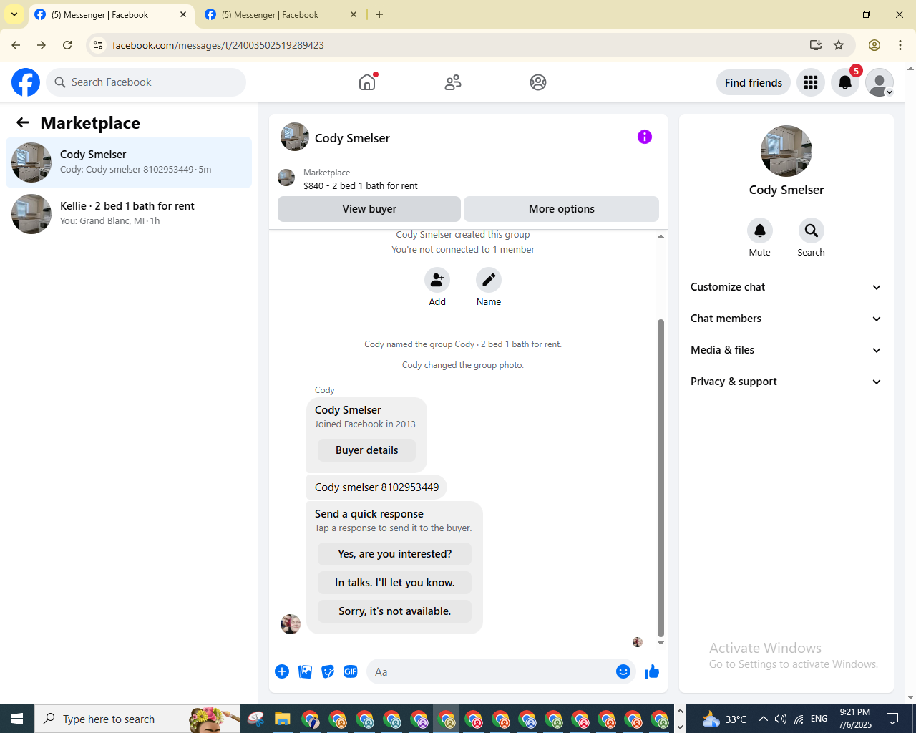This screenshot has width=916, height=733.
Task: Click the 'Cody smelser 8102953449' message
Action: (376, 487)
